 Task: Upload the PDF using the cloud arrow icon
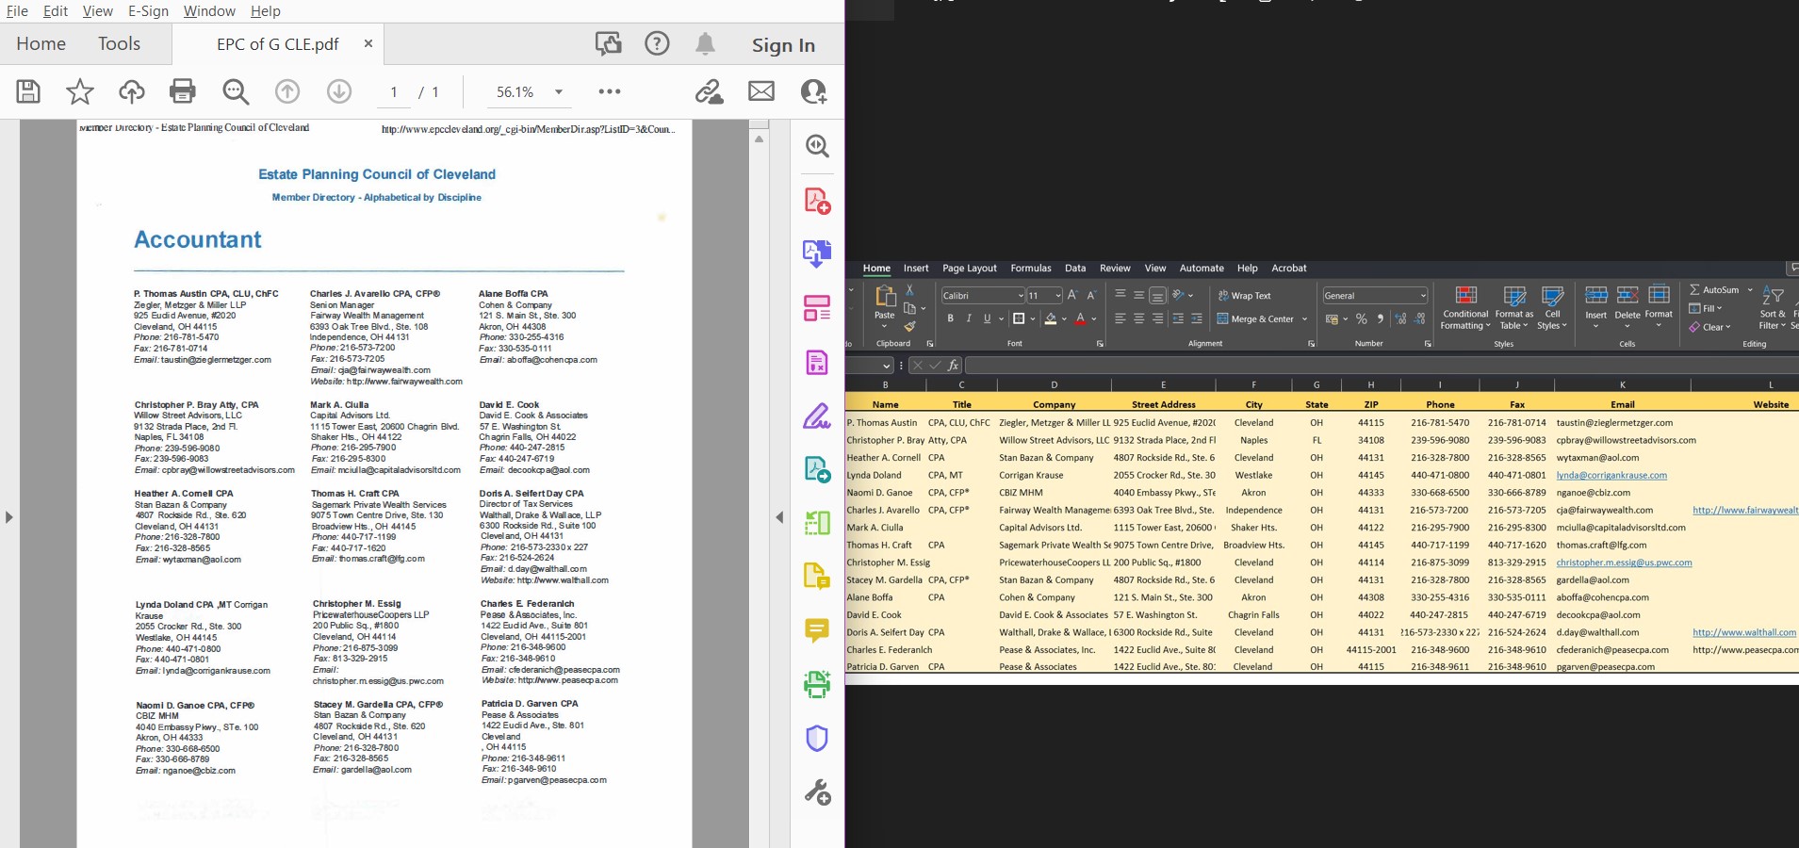pos(132,91)
